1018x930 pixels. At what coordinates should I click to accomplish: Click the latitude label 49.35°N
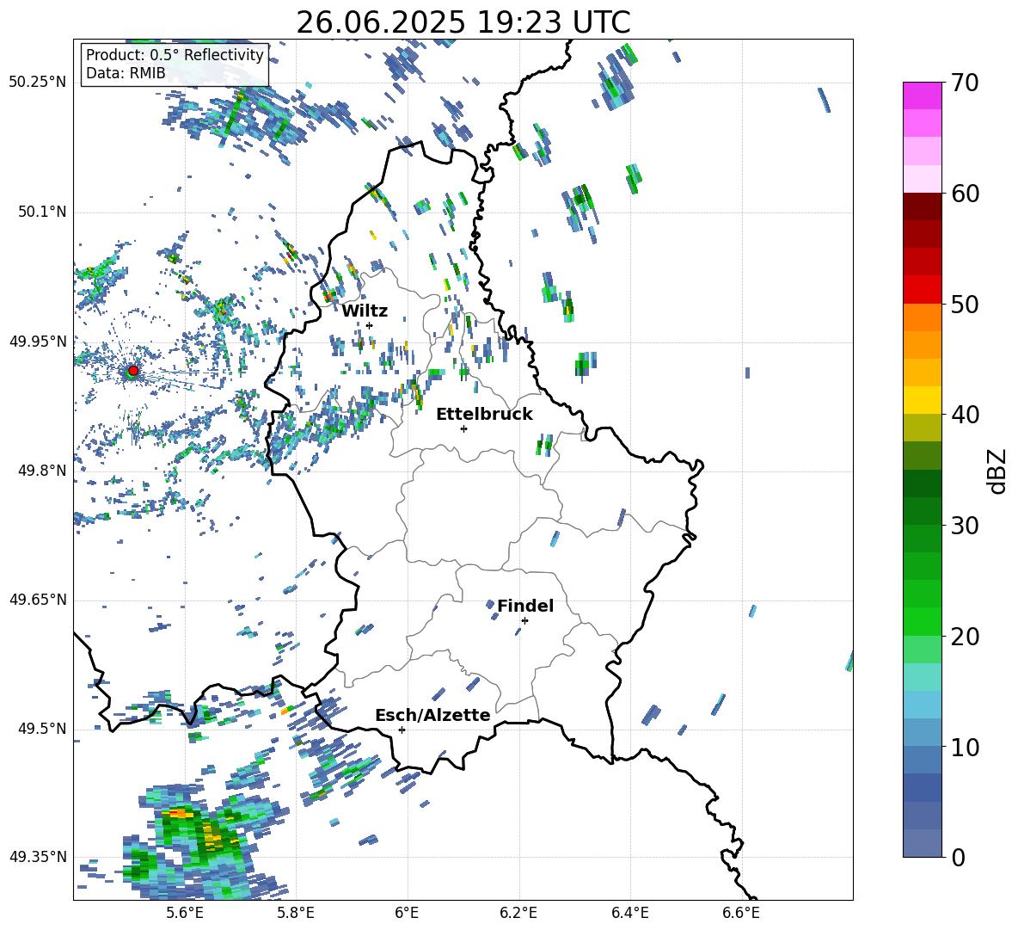38,857
